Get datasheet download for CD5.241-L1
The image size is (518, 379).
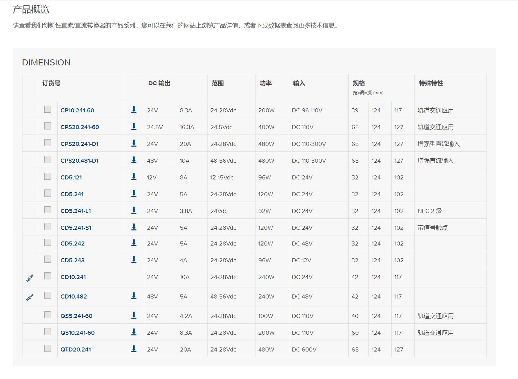[x=134, y=210]
